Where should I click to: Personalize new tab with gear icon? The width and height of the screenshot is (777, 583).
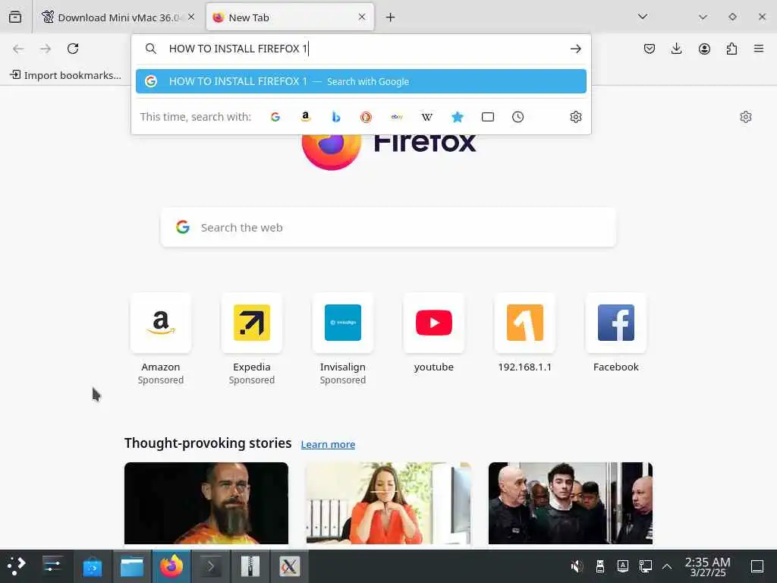click(x=746, y=117)
